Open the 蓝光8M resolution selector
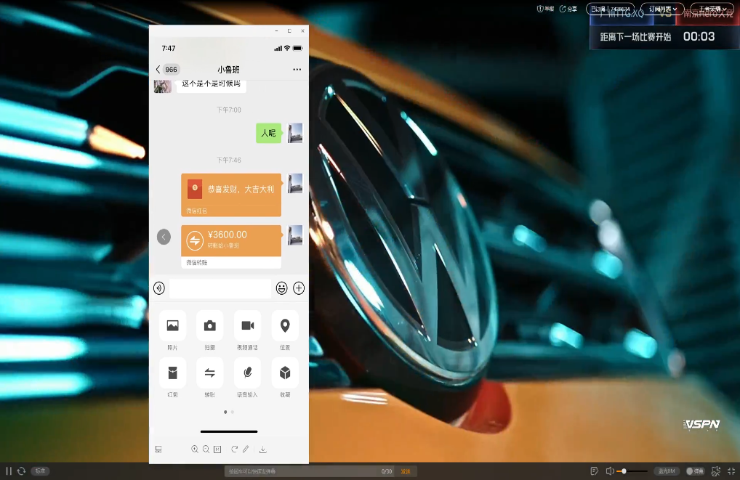 [667, 471]
